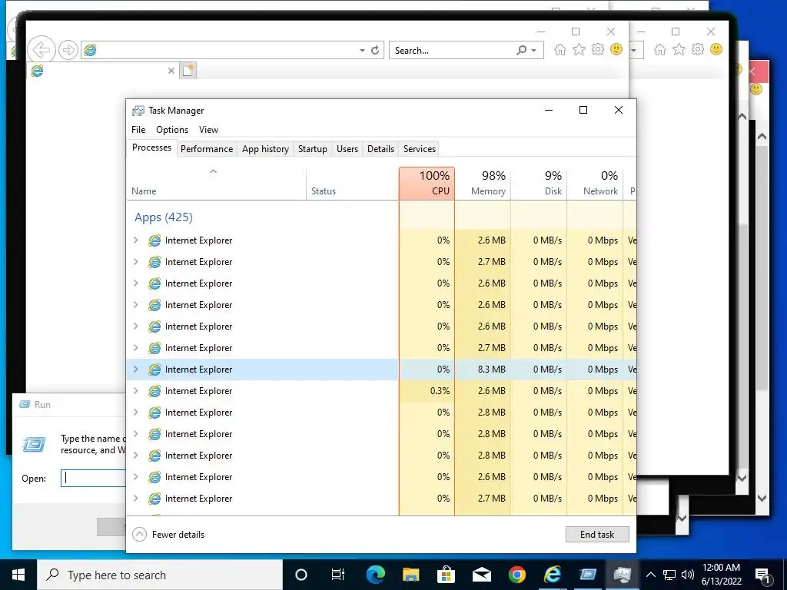The height and width of the screenshot is (590, 787).
Task: Click Favorites star in the second Internet Explorer window
Action: [x=679, y=50]
